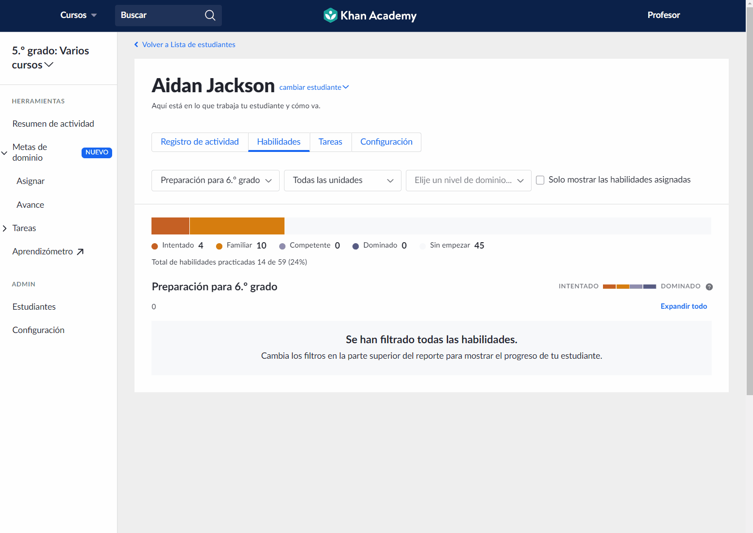
Task: Expand the 5.° grado: Varios cursos class switcher
Action: tap(50, 58)
